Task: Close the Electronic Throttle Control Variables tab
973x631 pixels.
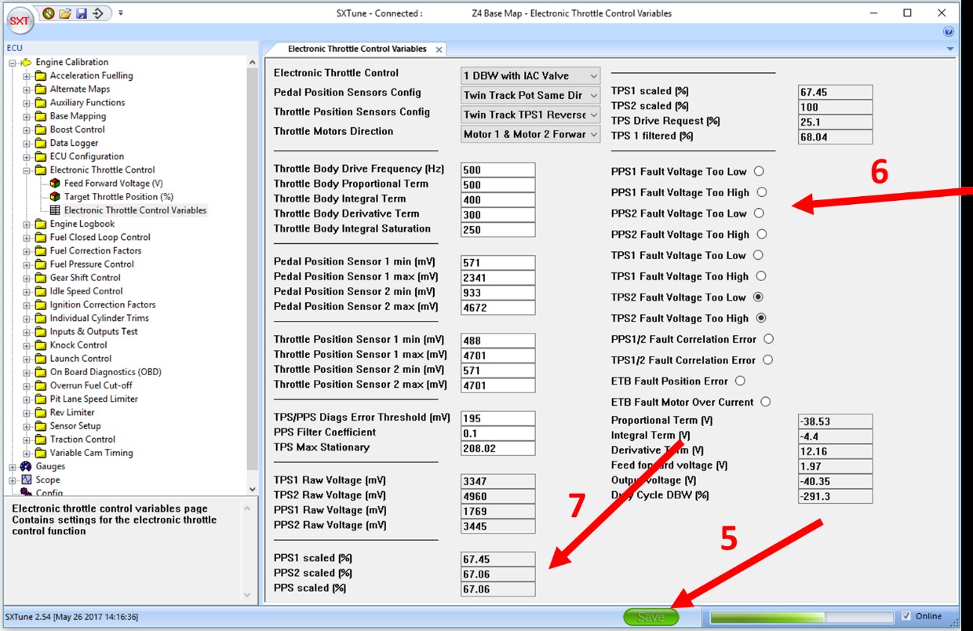Action: 439,49
